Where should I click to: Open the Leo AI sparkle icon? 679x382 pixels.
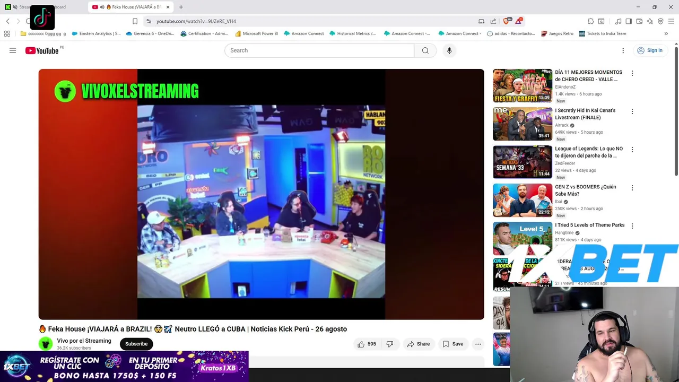[650, 21]
